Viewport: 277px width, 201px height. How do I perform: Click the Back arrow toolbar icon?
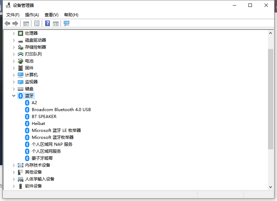7,23
